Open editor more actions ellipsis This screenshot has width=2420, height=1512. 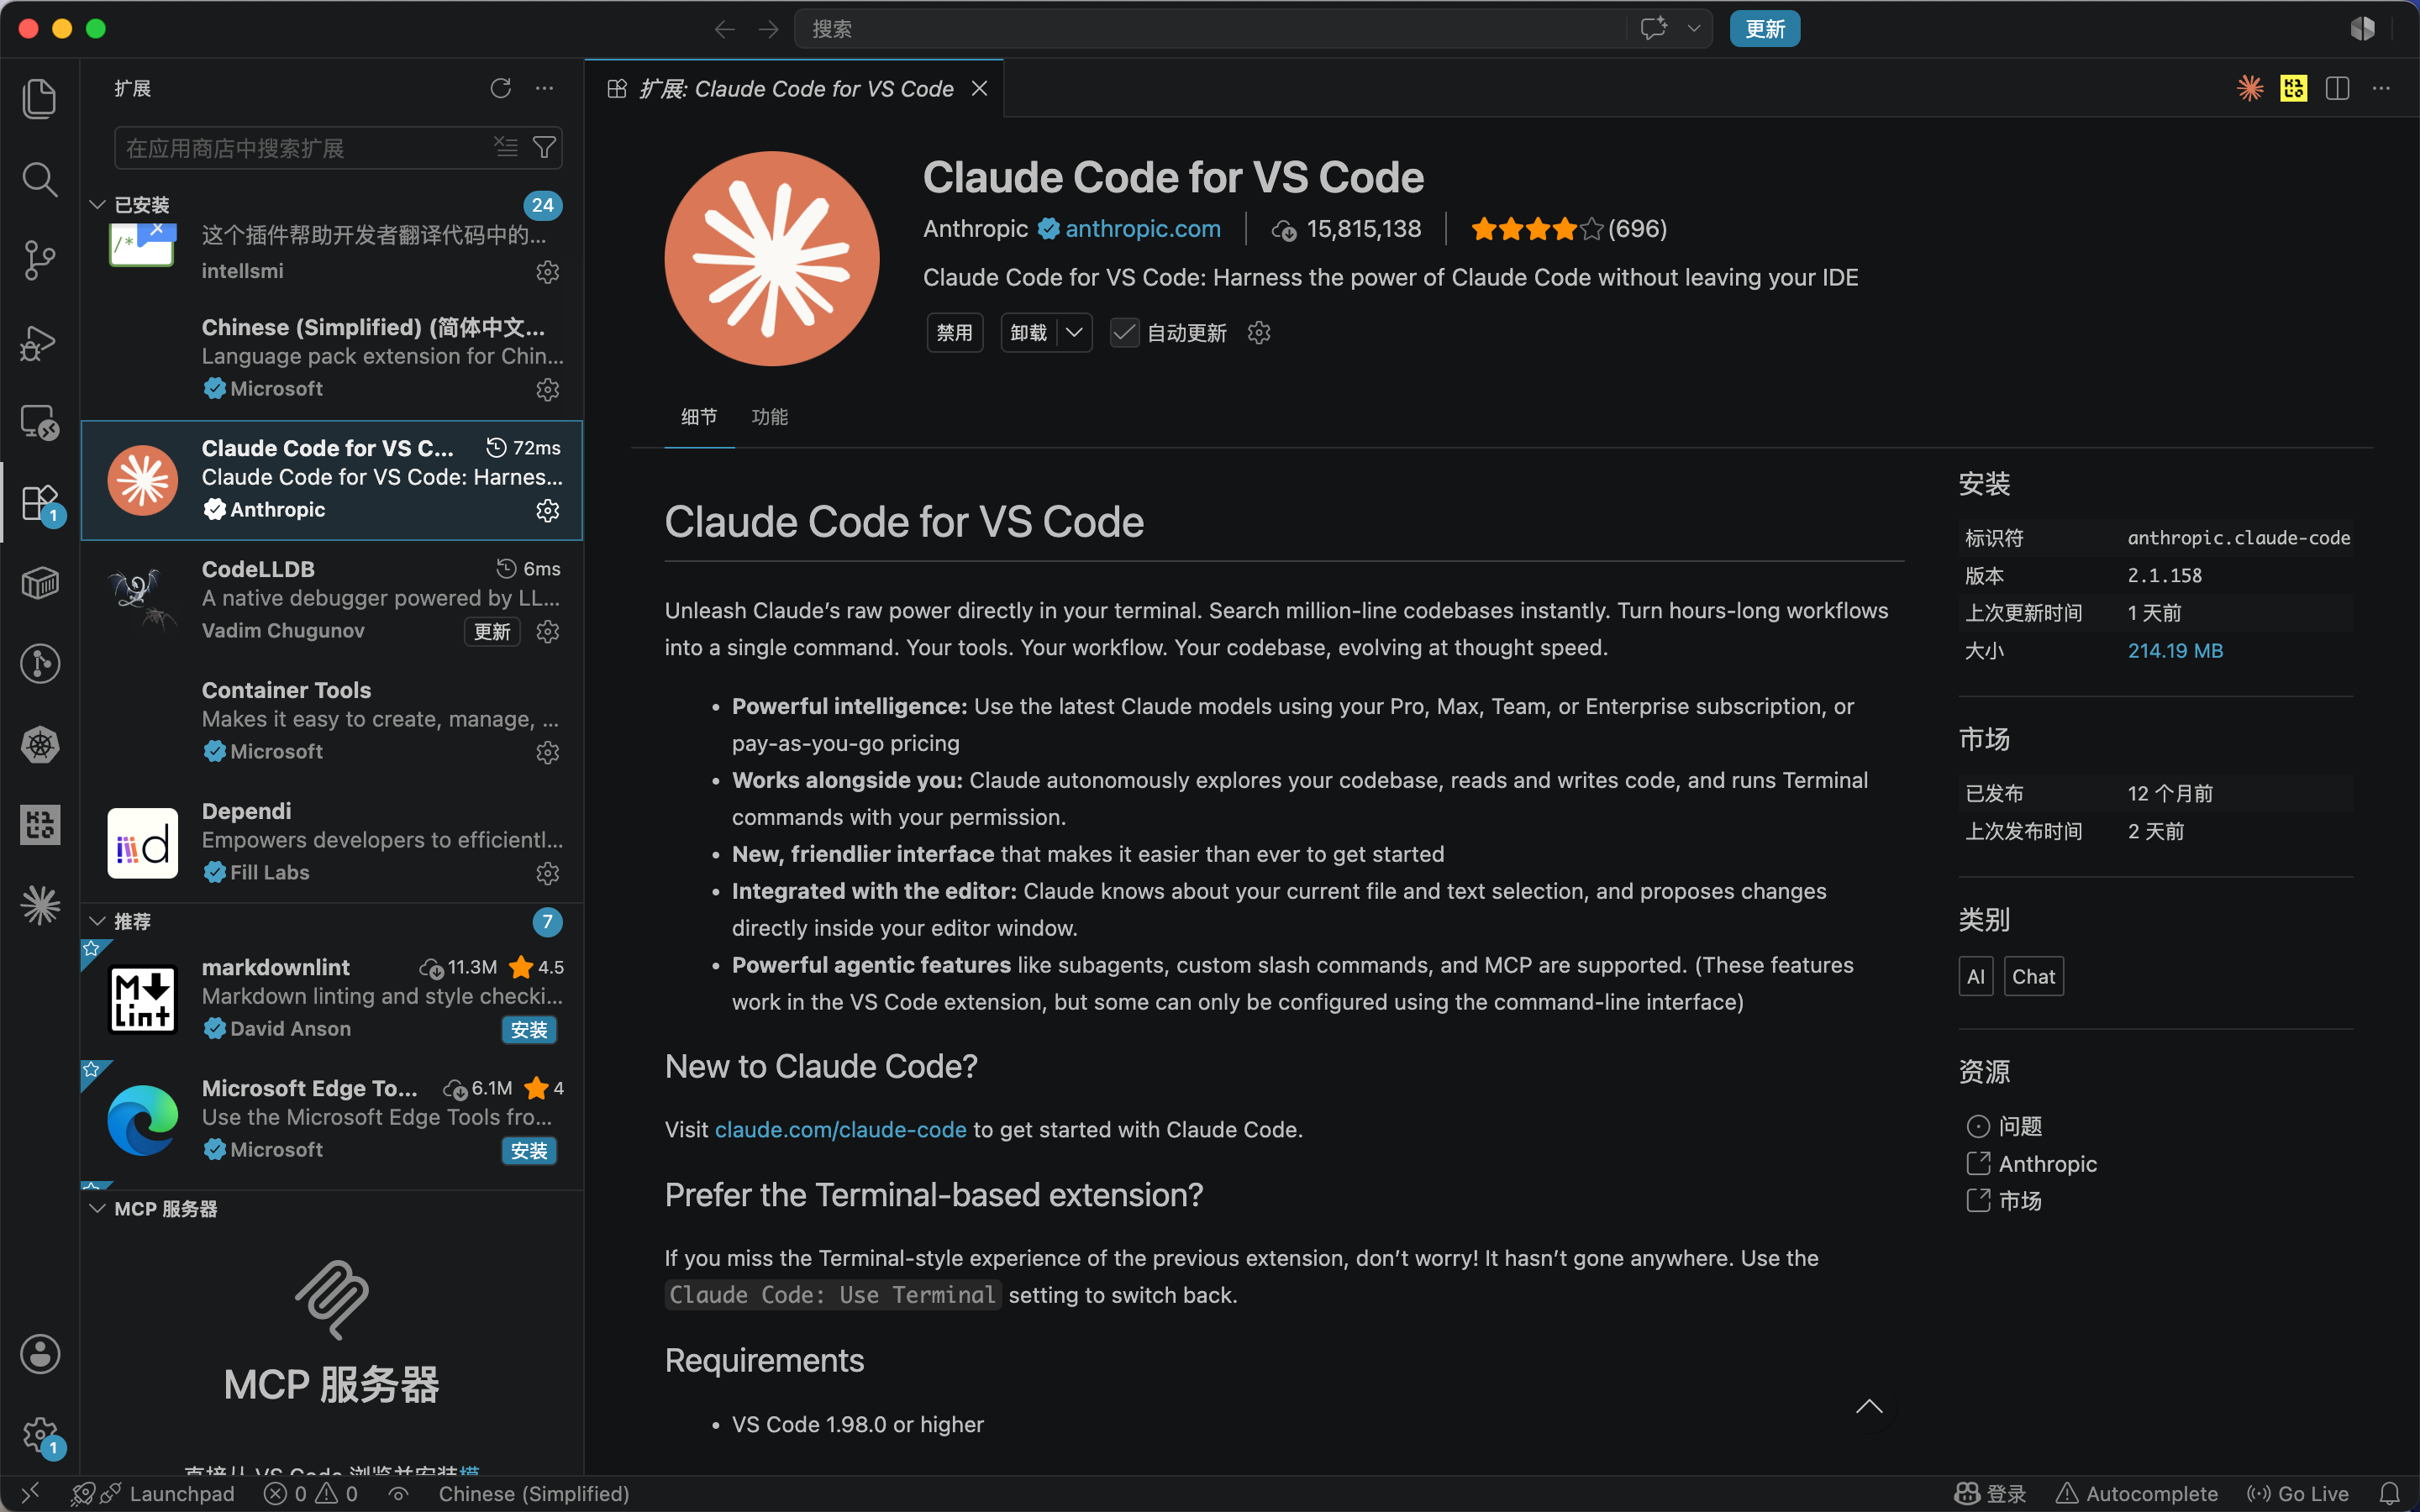point(2381,88)
